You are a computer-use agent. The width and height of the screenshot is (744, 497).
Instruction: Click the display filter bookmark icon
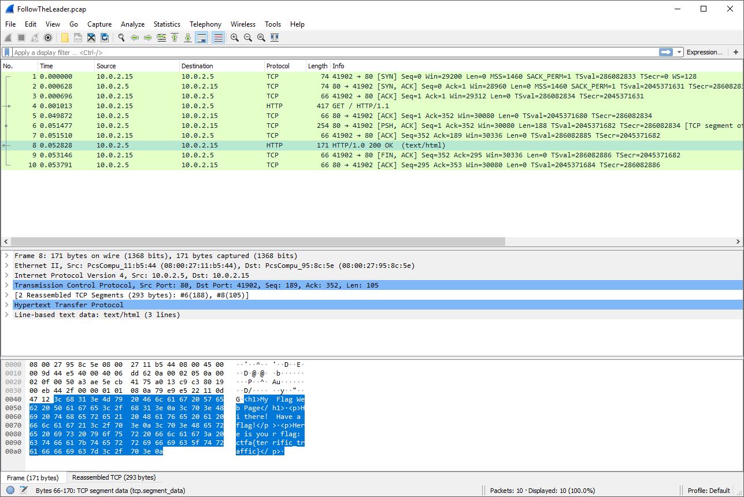point(8,52)
